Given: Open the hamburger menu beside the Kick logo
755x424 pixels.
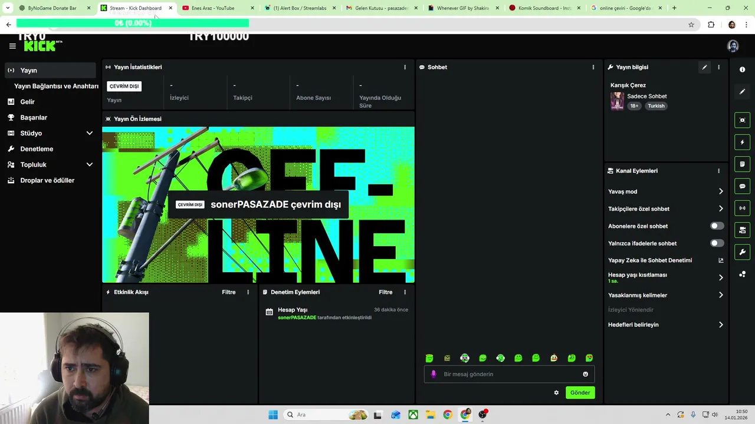Looking at the screenshot, I should [12, 46].
